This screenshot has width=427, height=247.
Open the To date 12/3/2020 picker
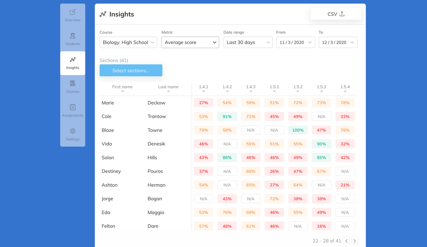[338, 42]
